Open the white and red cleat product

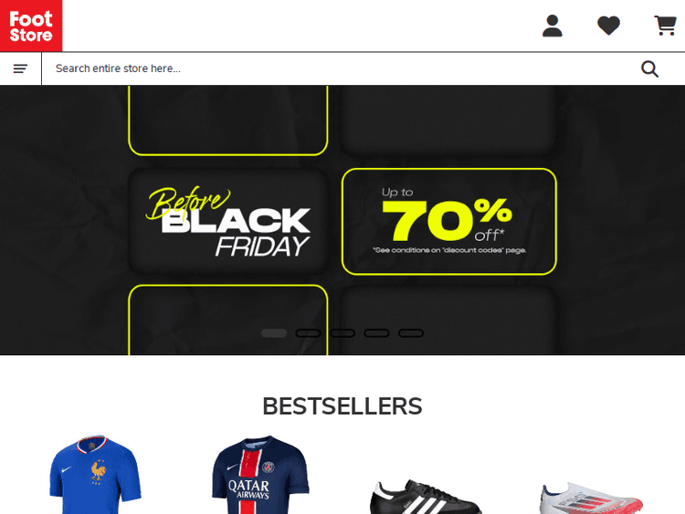point(591,498)
